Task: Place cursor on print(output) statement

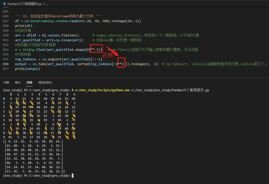Action: (28, 69)
